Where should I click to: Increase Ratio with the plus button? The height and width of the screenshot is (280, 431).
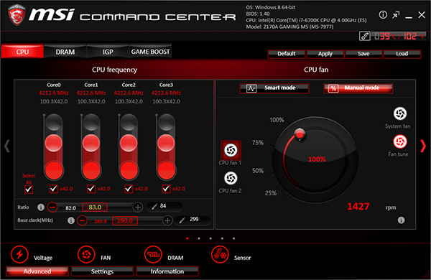138,207
